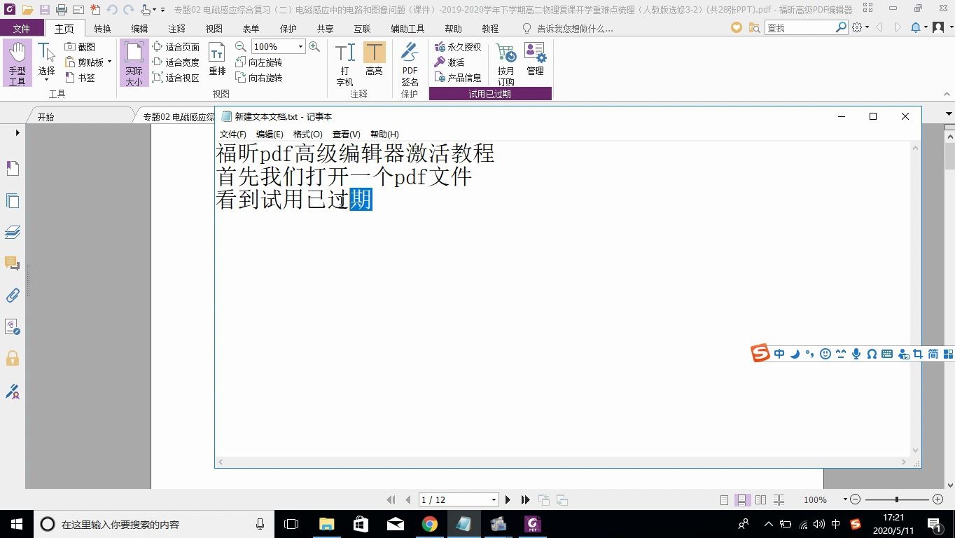
Task: Open Chrome from the Windows taskbar
Action: coord(430,524)
